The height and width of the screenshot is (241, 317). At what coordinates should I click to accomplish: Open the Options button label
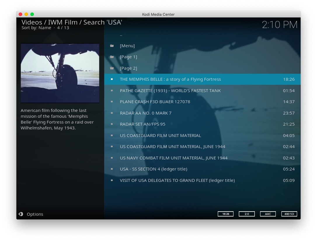pos(35,214)
